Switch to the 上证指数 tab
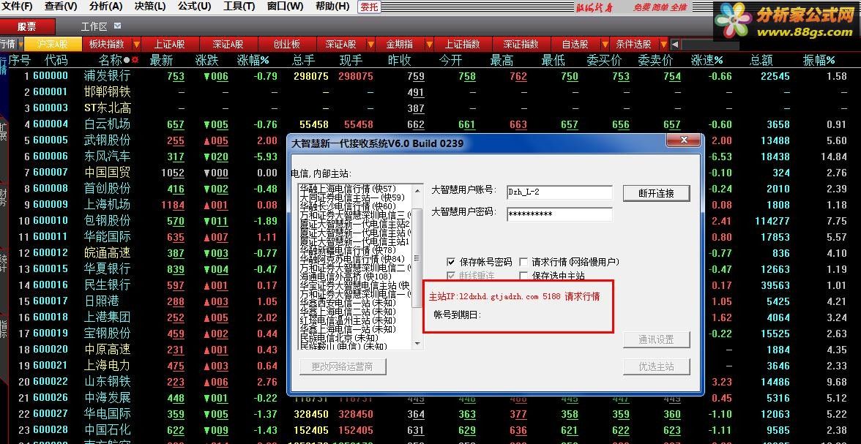 [462, 44]
